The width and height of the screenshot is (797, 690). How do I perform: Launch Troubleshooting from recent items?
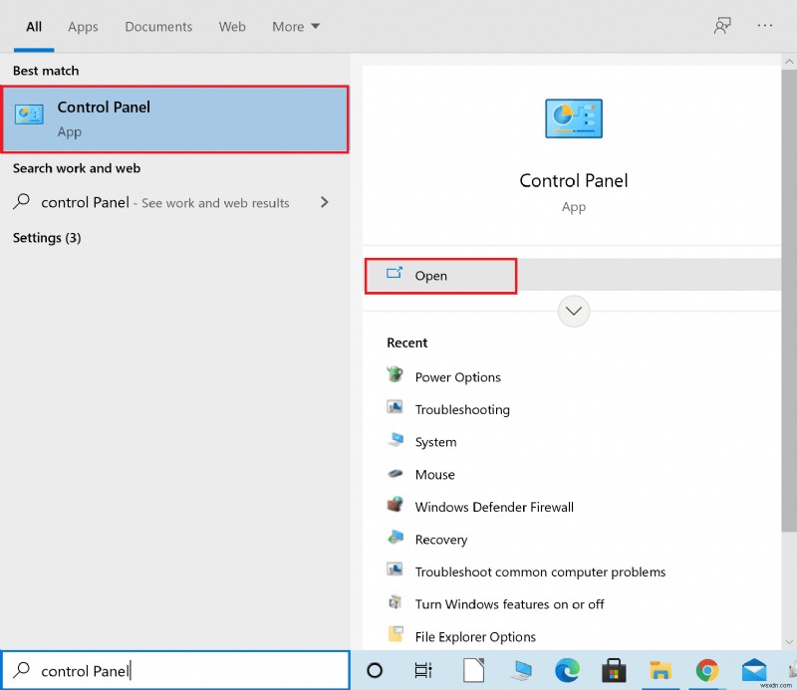[460, 409]
